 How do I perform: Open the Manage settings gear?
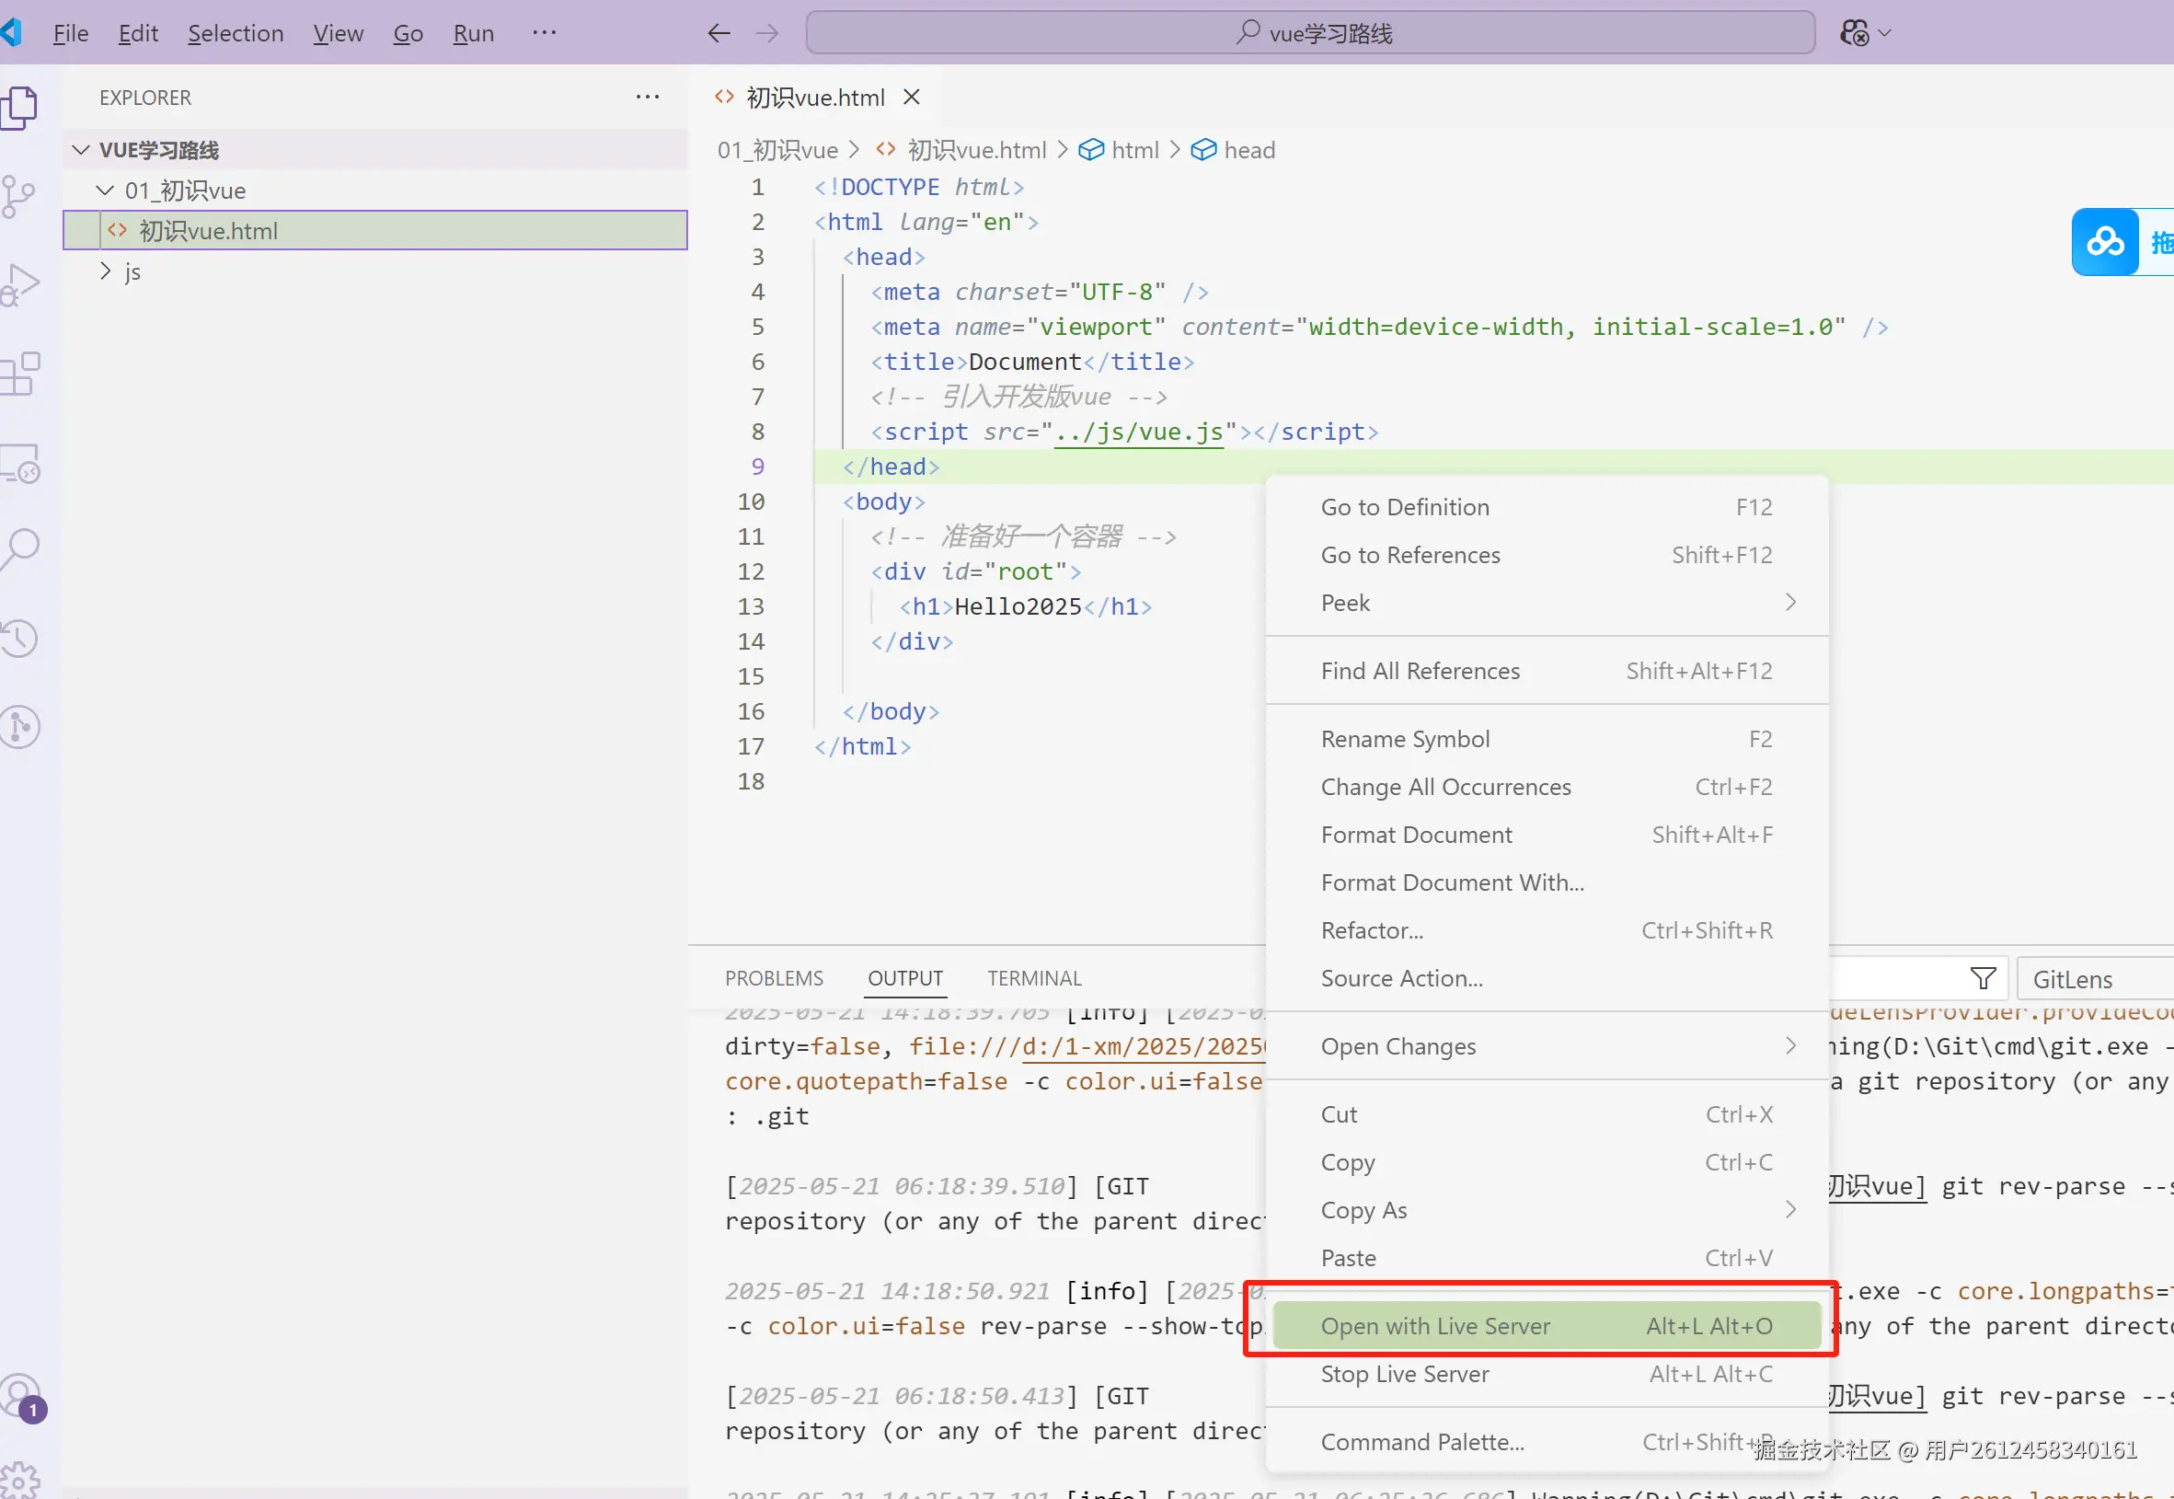(19, 1482)
